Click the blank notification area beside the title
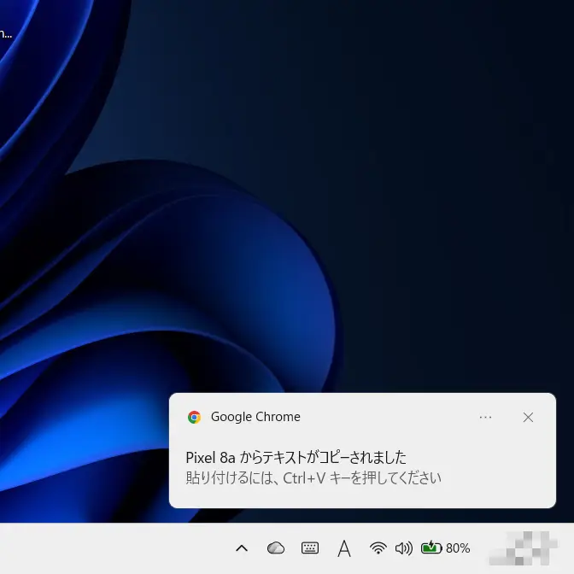 [478, 457]
